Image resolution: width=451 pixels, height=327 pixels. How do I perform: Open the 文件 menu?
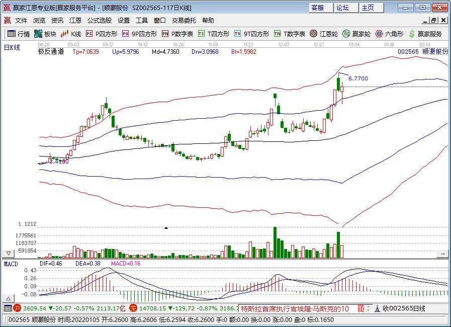point(21,21)
